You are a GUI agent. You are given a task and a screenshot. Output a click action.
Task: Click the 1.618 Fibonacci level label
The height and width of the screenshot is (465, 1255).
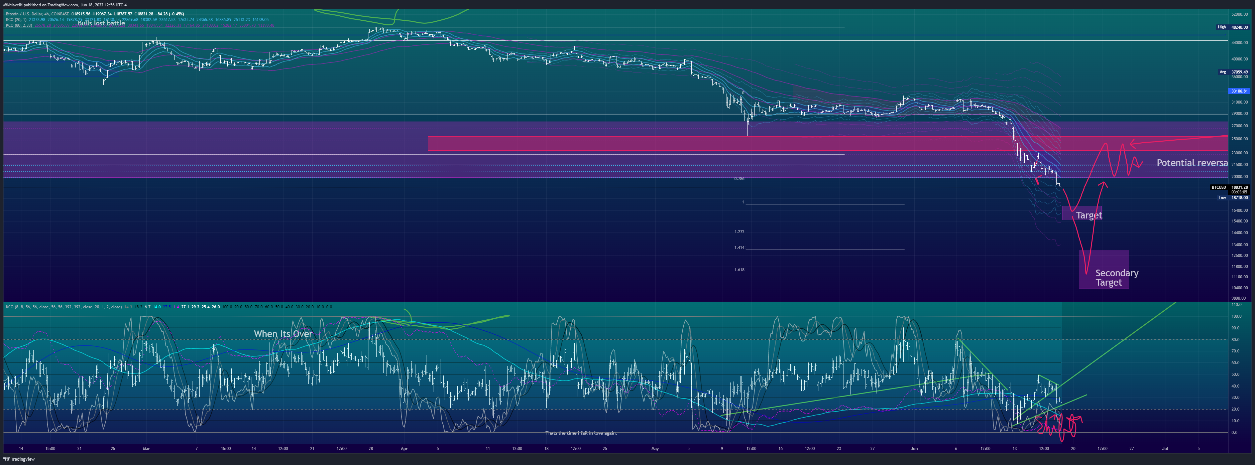tap(739, 270)
